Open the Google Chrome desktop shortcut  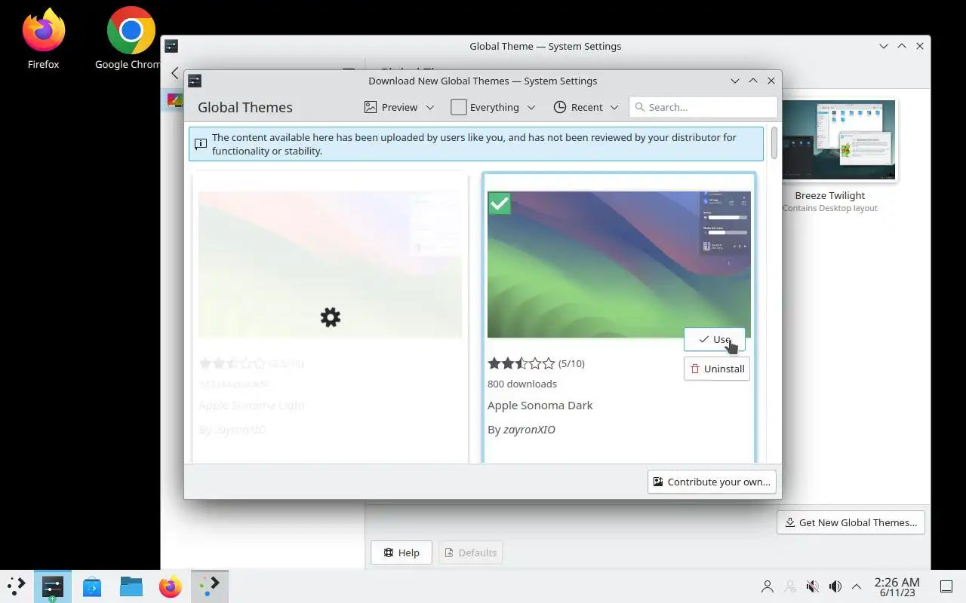click(x=130, y=38)
